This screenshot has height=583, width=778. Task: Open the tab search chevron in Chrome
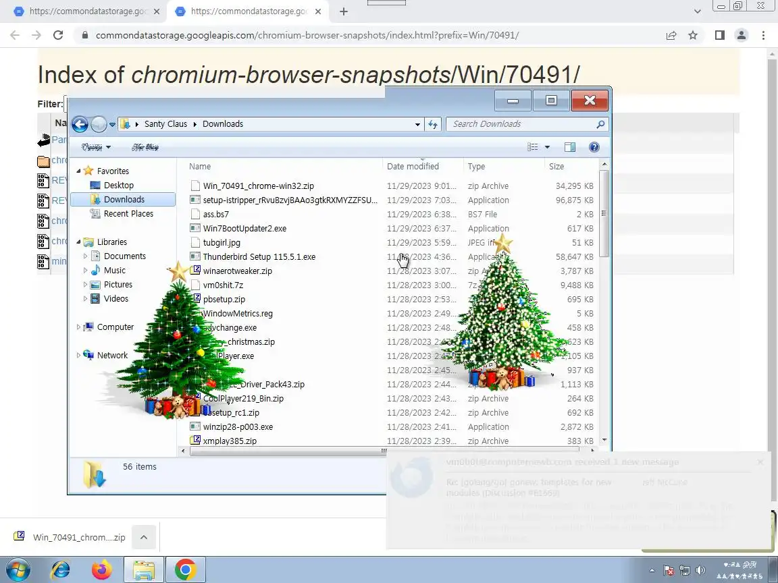(697, 11)
